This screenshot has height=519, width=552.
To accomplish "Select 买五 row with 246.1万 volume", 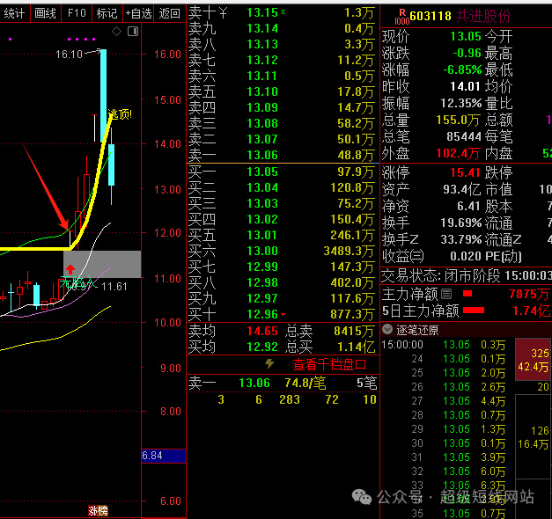I will click(x=283, y=235).
